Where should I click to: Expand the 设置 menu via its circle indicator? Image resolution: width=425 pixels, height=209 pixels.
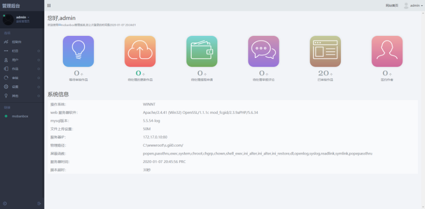[39, 87]
